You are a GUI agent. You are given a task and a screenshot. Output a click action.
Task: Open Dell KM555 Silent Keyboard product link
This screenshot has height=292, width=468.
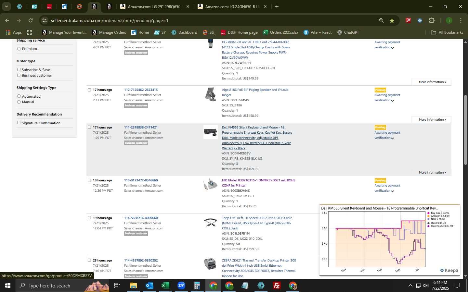click(257, 138)
